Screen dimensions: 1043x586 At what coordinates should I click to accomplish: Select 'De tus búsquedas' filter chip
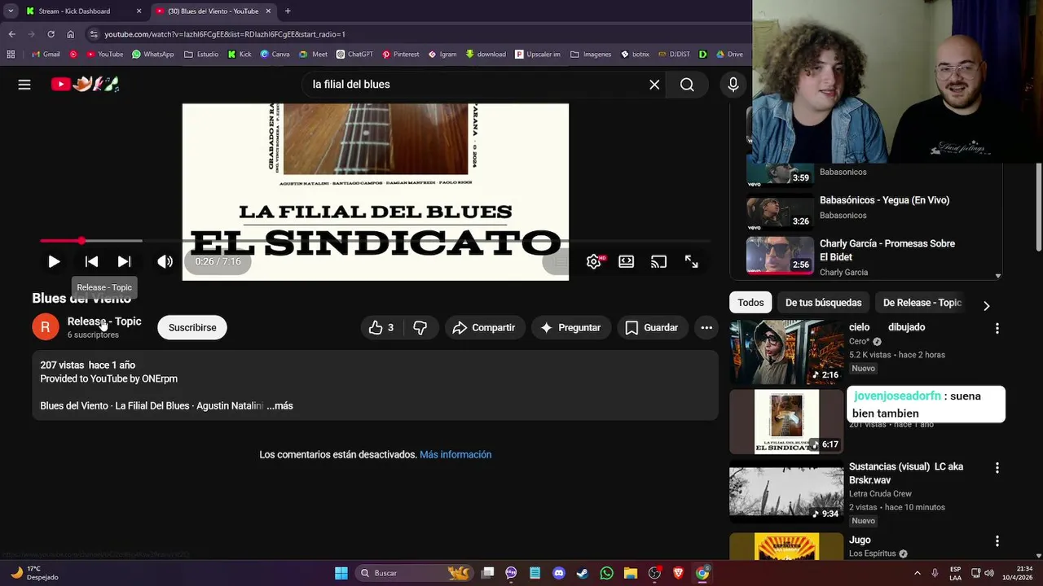pos(823,303)
